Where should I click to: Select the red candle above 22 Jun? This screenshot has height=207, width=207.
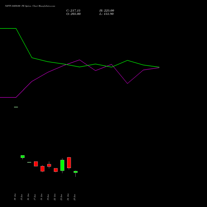coord(56,170)
